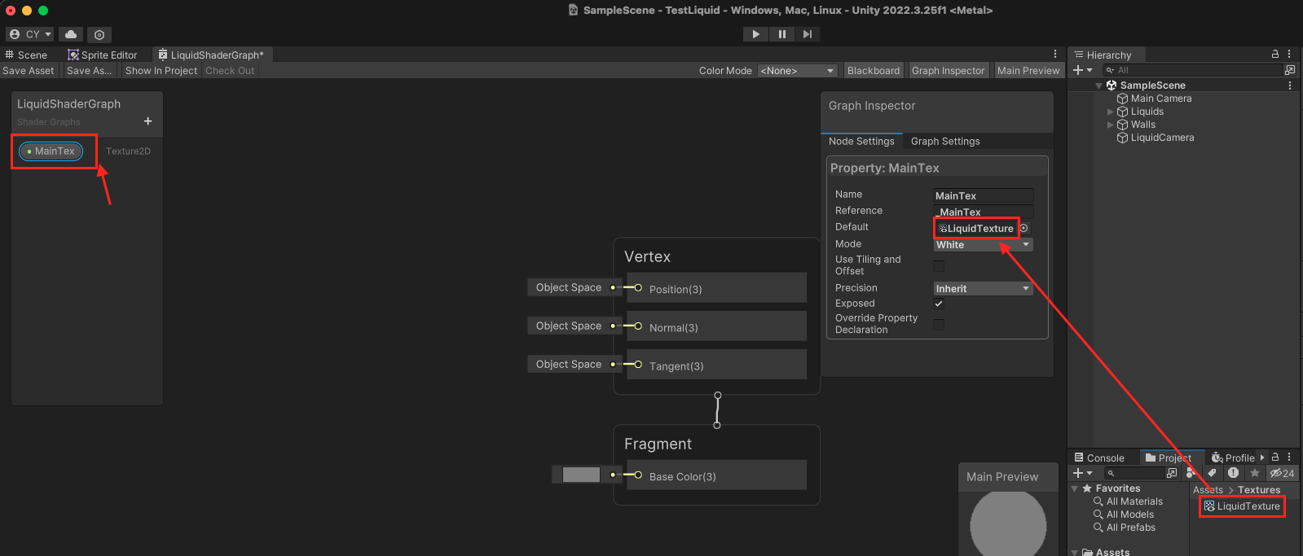Uncheck the Exposed checkbox

939,304
